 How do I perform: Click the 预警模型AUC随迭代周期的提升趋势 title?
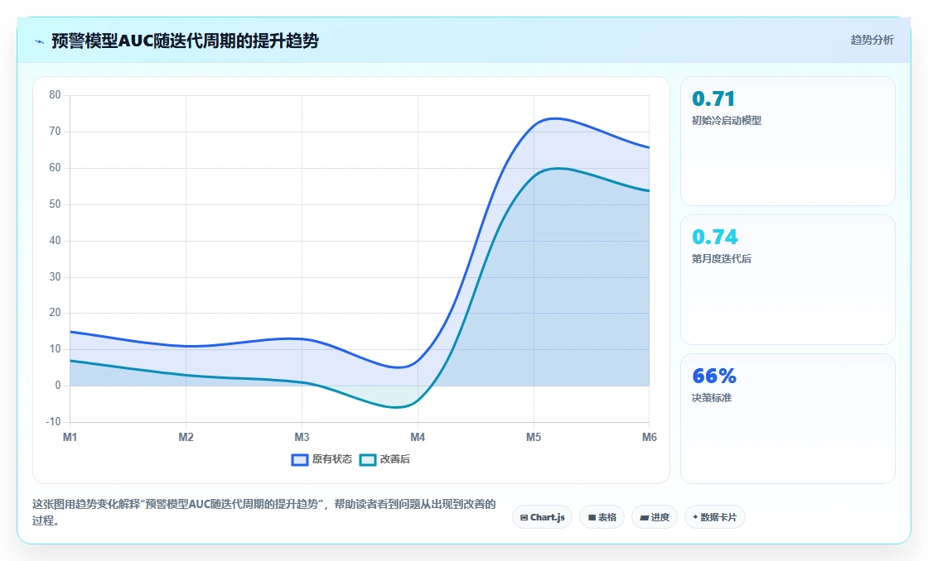pyautogui.click(x=186, y=41)
